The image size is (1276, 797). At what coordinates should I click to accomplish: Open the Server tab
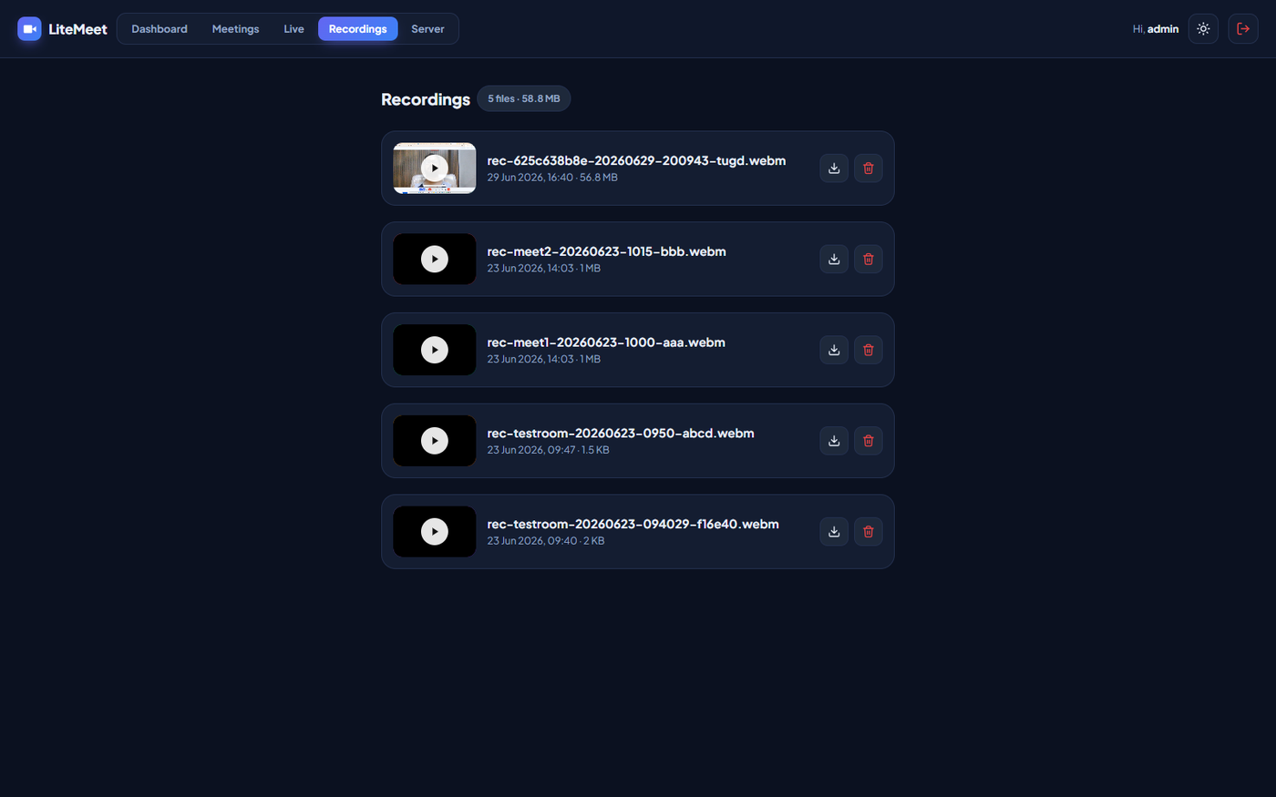point(427,29)
